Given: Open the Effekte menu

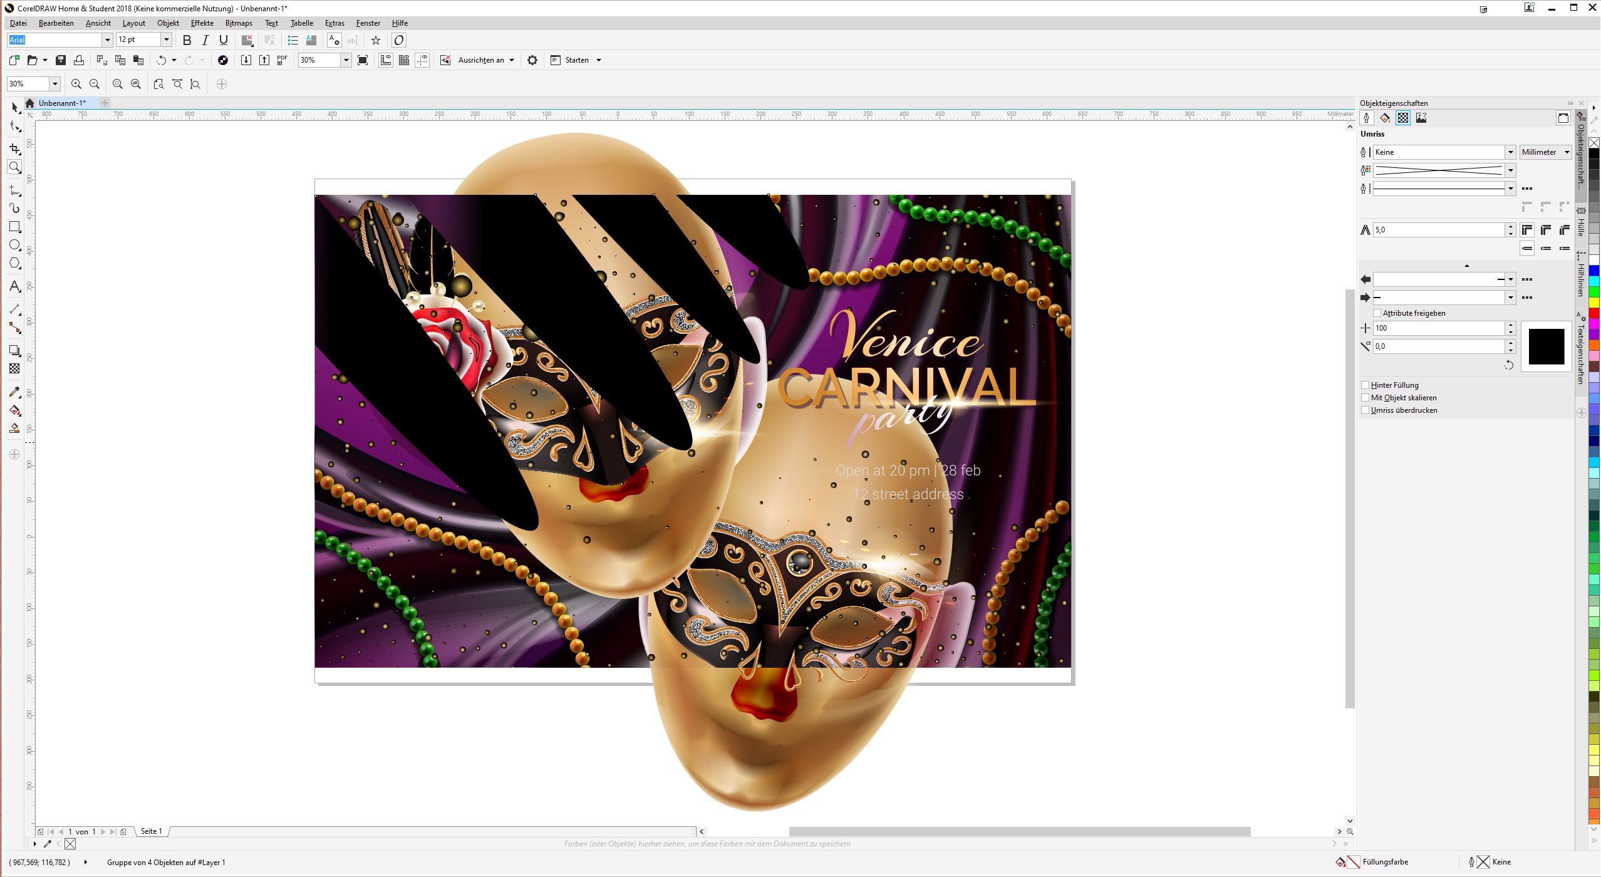Looking at the screenshot, I should point(202,23).
